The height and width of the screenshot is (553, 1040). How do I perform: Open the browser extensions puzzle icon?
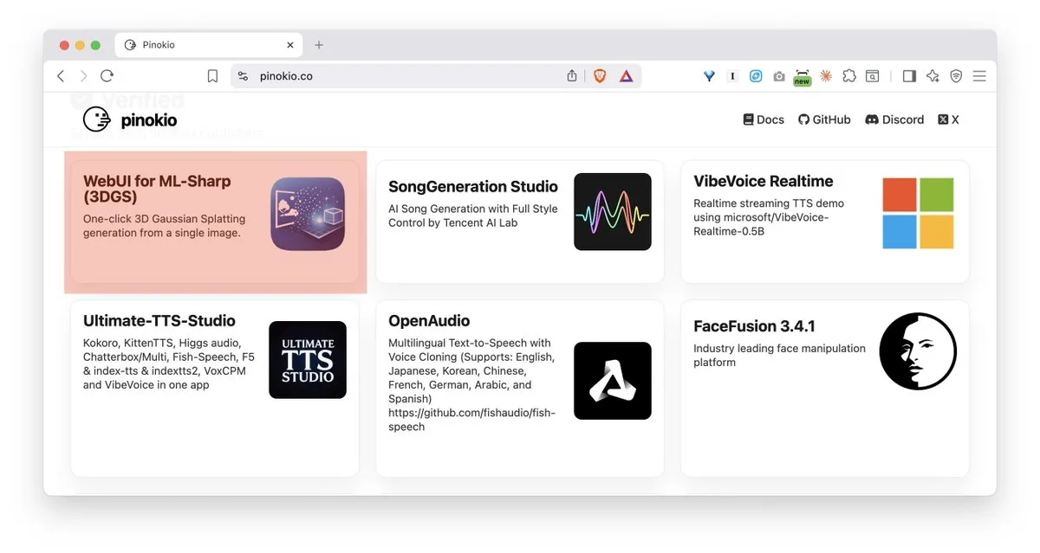pos(849,76)
